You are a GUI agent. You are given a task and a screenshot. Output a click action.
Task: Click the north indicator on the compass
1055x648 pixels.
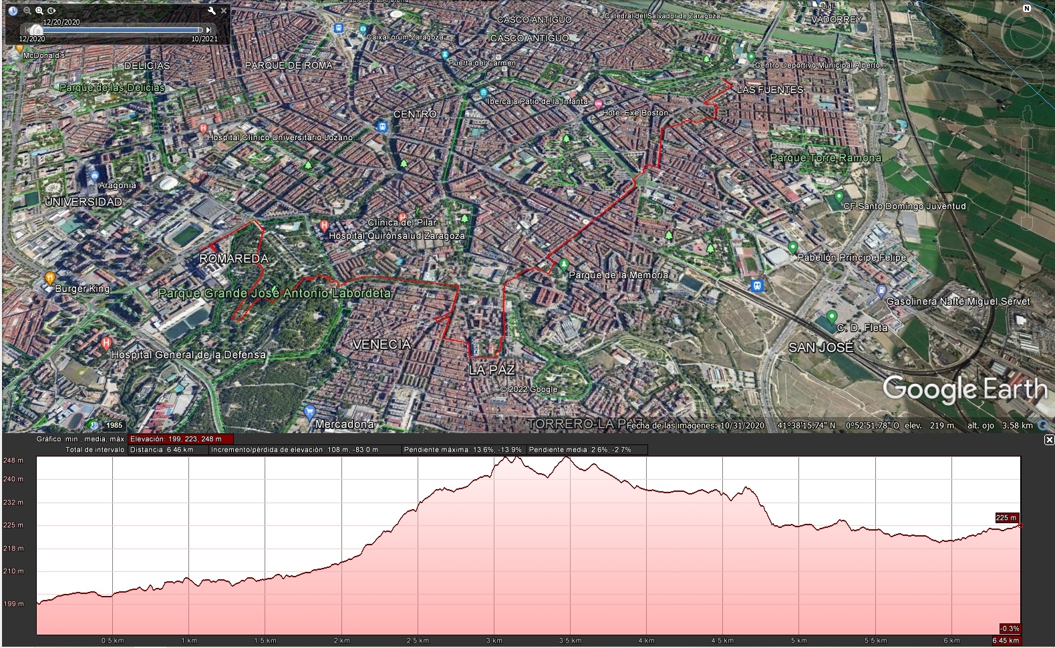[1027, 9]
